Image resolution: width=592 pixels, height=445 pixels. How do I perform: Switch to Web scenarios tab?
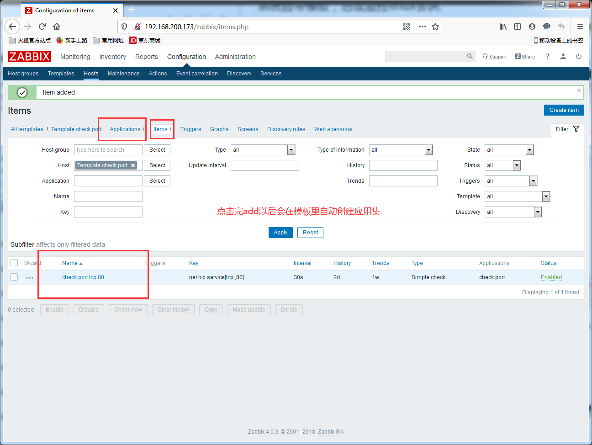click(x=333, y=129)
